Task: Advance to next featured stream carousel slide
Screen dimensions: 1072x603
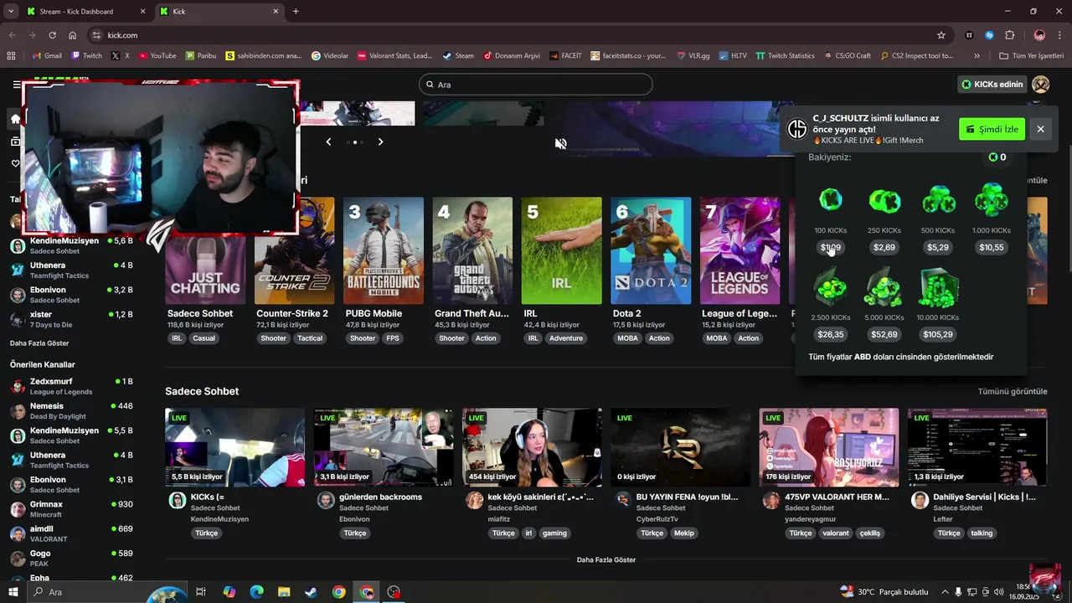Action: (x=380, y=142)
